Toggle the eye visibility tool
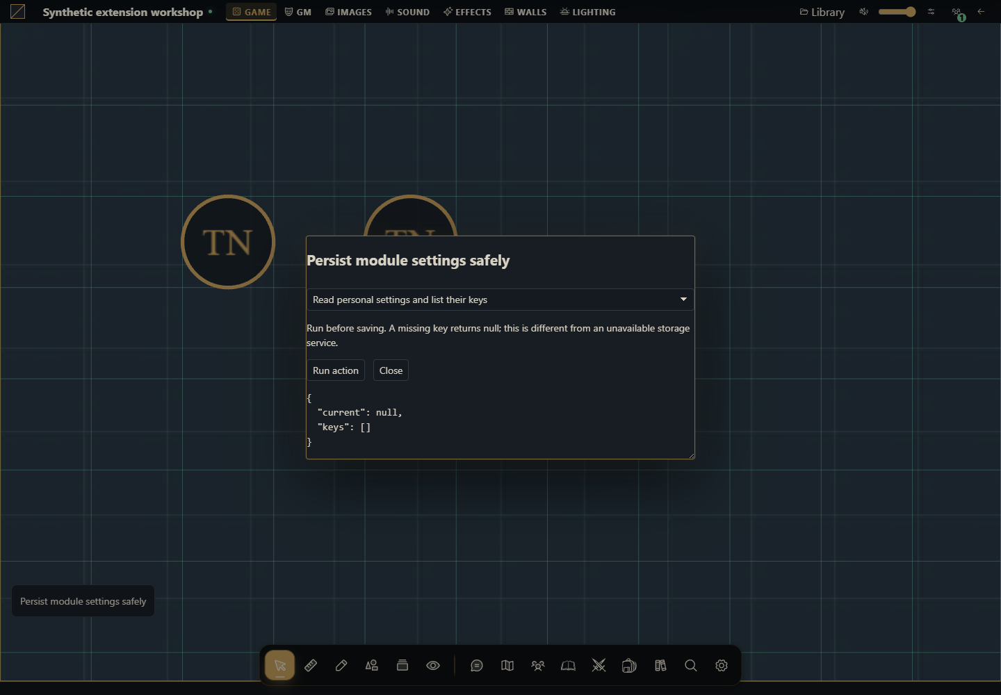 (x=433, y=665)
